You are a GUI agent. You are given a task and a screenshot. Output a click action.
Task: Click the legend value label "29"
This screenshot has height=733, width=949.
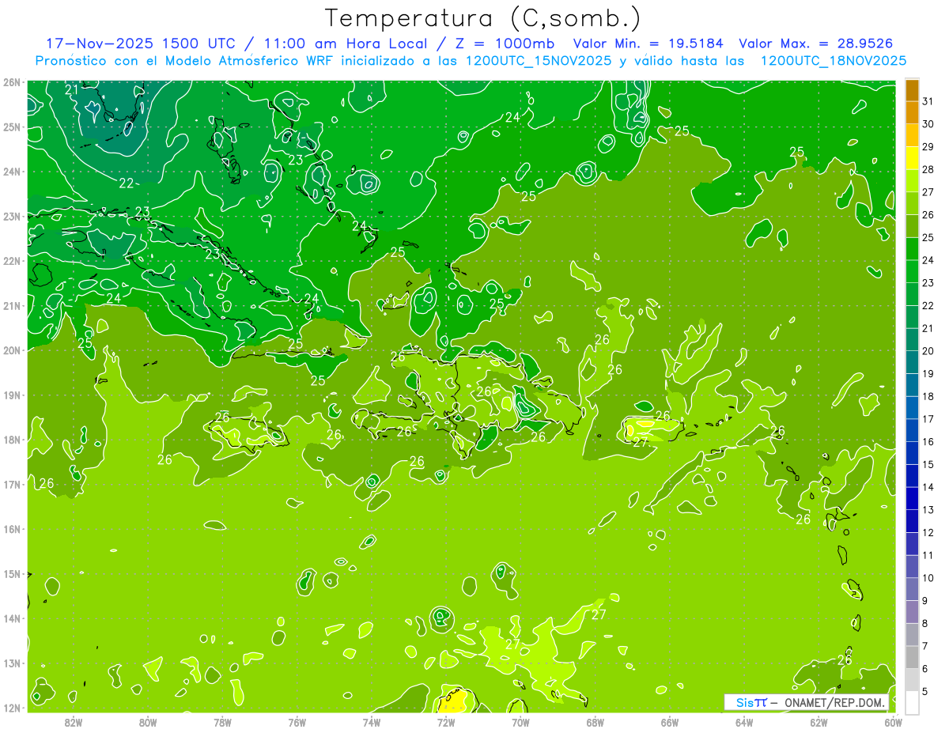[928, 146]
